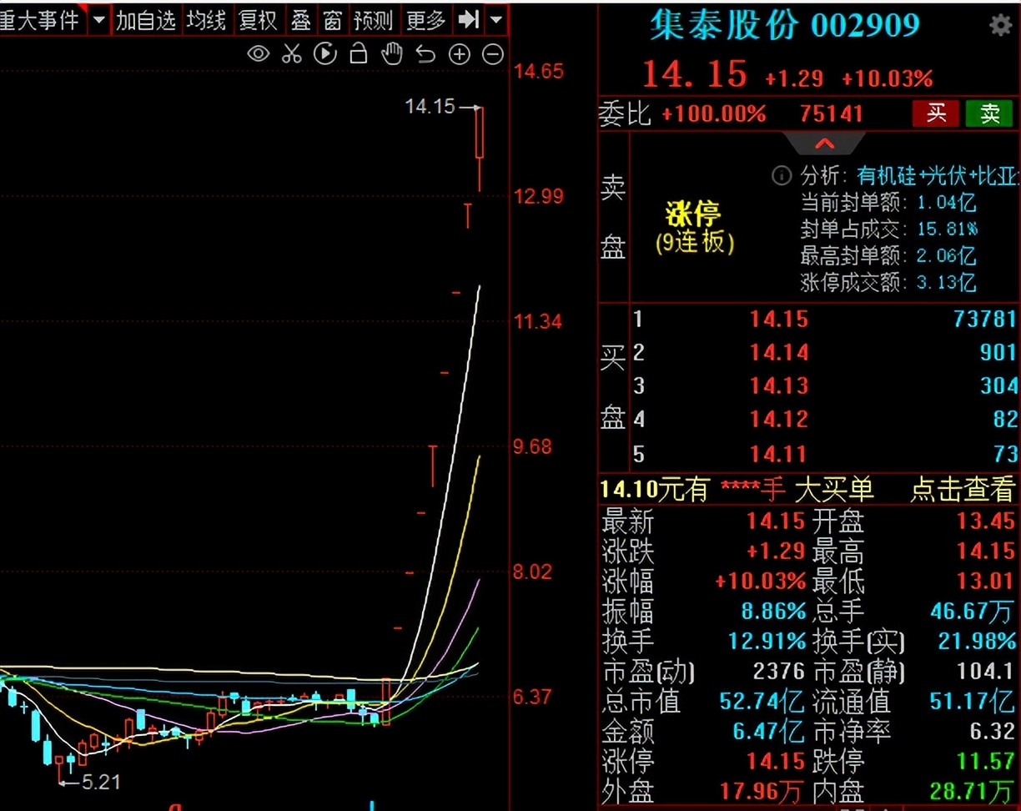Click the 内盘 value 28.71万
The image size is (1021, 811).
tap(973, 792)
